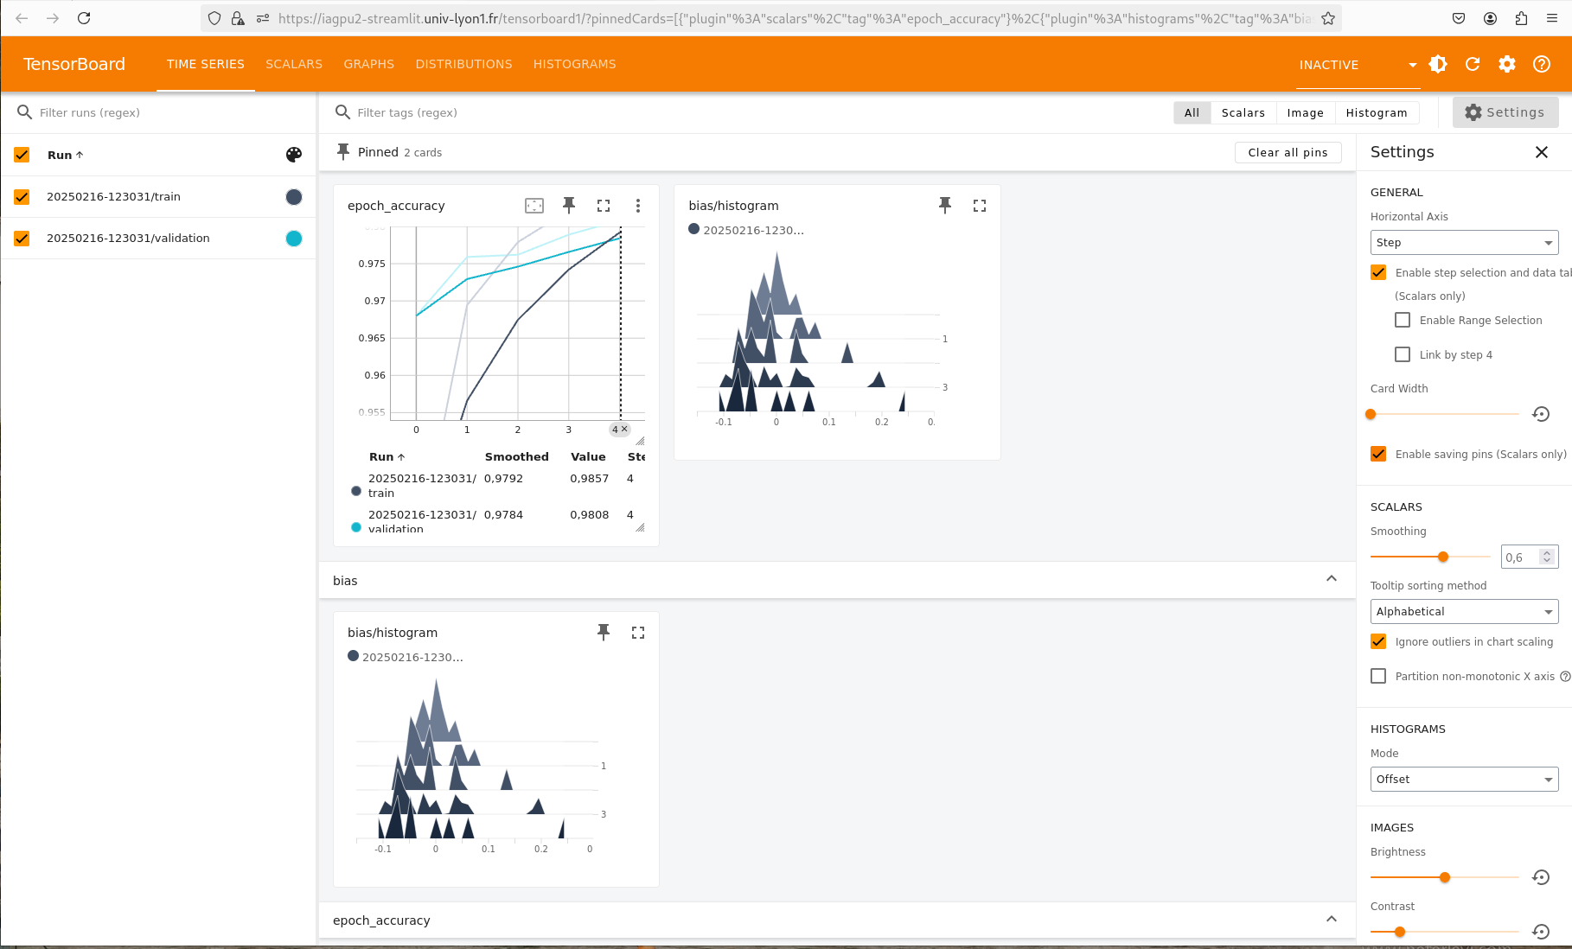Open the Horizontal Axis Step dropdown

pos(1464,243)
